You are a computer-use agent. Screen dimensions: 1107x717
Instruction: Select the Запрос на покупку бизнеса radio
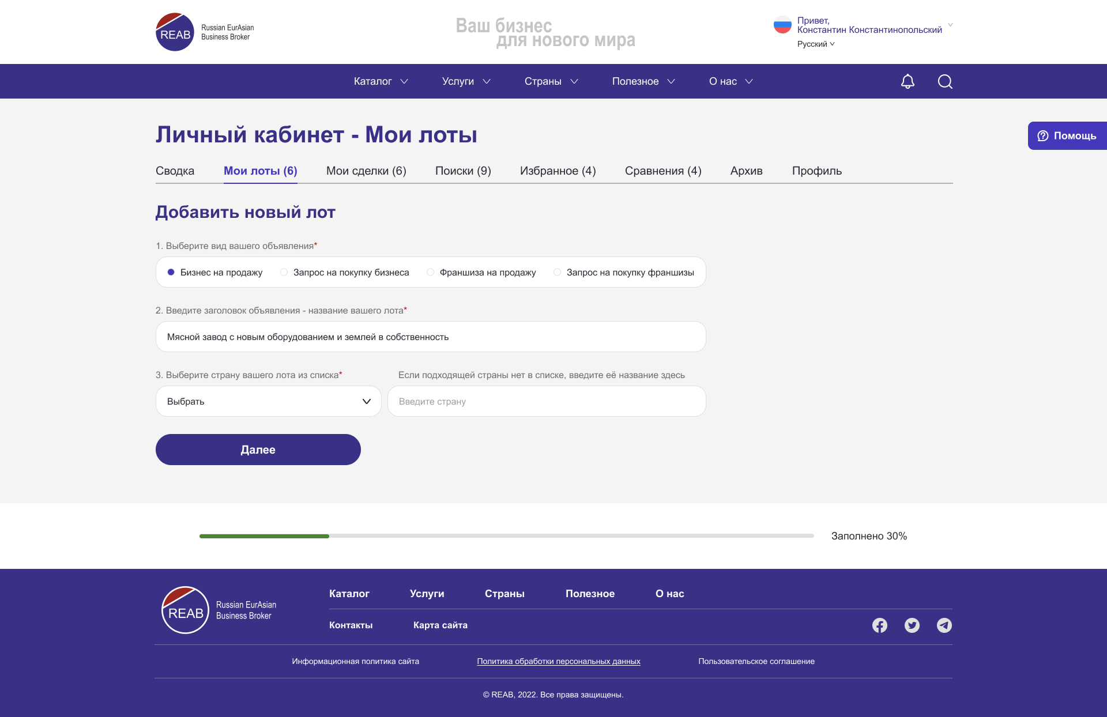pos(284,272)
